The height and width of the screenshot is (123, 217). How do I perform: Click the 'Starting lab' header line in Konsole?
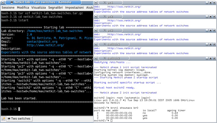(47, 28)
